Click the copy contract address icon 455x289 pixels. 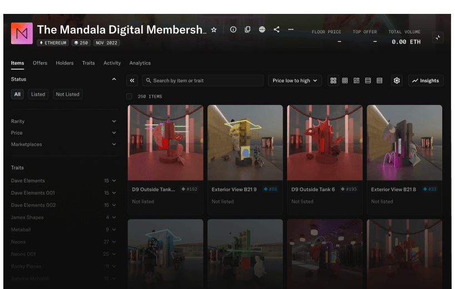(x=248, y=29)
